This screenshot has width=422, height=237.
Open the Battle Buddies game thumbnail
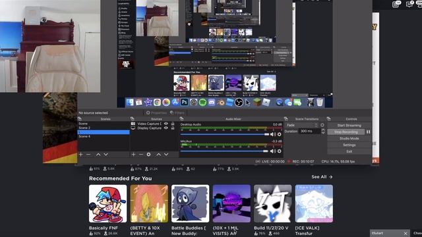click(191, 203)
